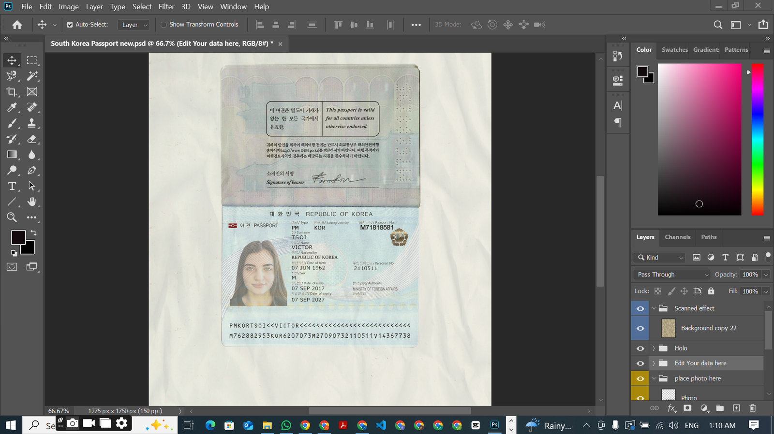The image size is (774, 434).
Task: Switch to the Paths tab
Action: tap(709, 237)
